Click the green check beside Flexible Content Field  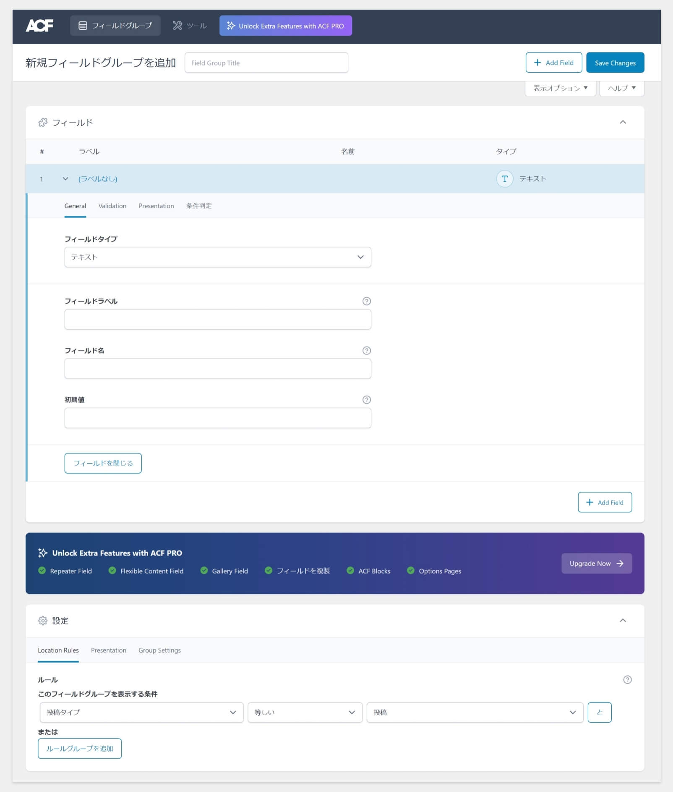112,570
